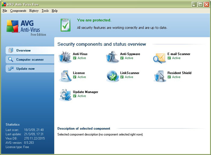Click the Anti-Virus shield icon
The width and height of the screenshot is (211, 155).
65,57
